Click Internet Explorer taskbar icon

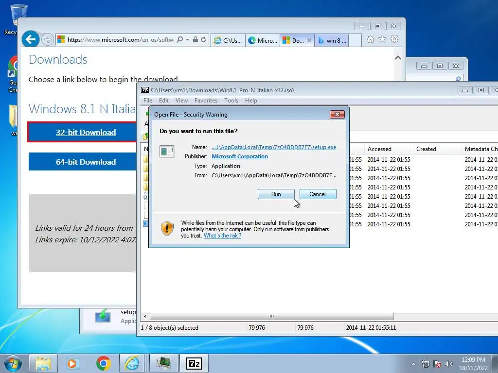point(132,363)
